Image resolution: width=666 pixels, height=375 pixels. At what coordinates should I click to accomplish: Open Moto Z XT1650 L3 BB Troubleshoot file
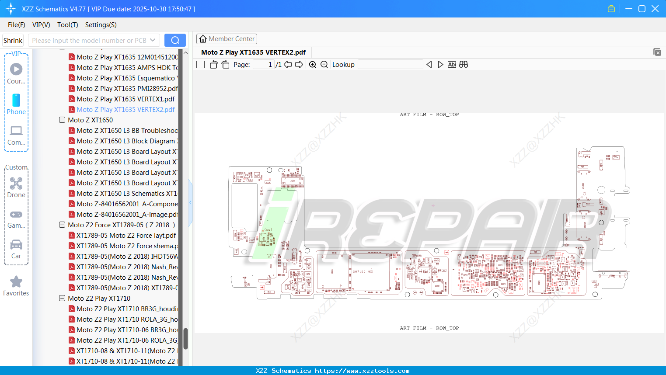coord(127,131)
